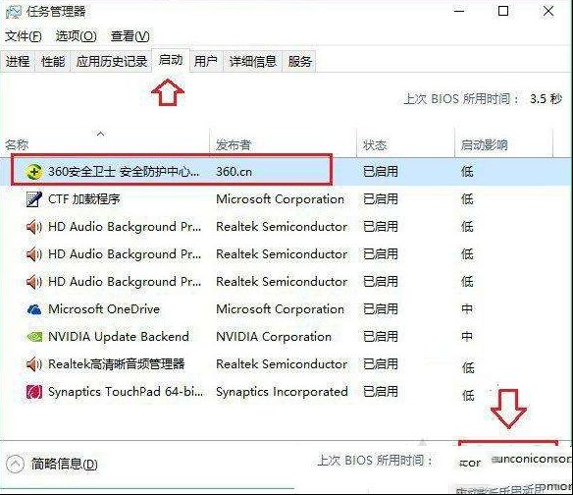Screen dimensions: 573x495
Task: Open the 查看(V) menu
Action: point(130,36)
